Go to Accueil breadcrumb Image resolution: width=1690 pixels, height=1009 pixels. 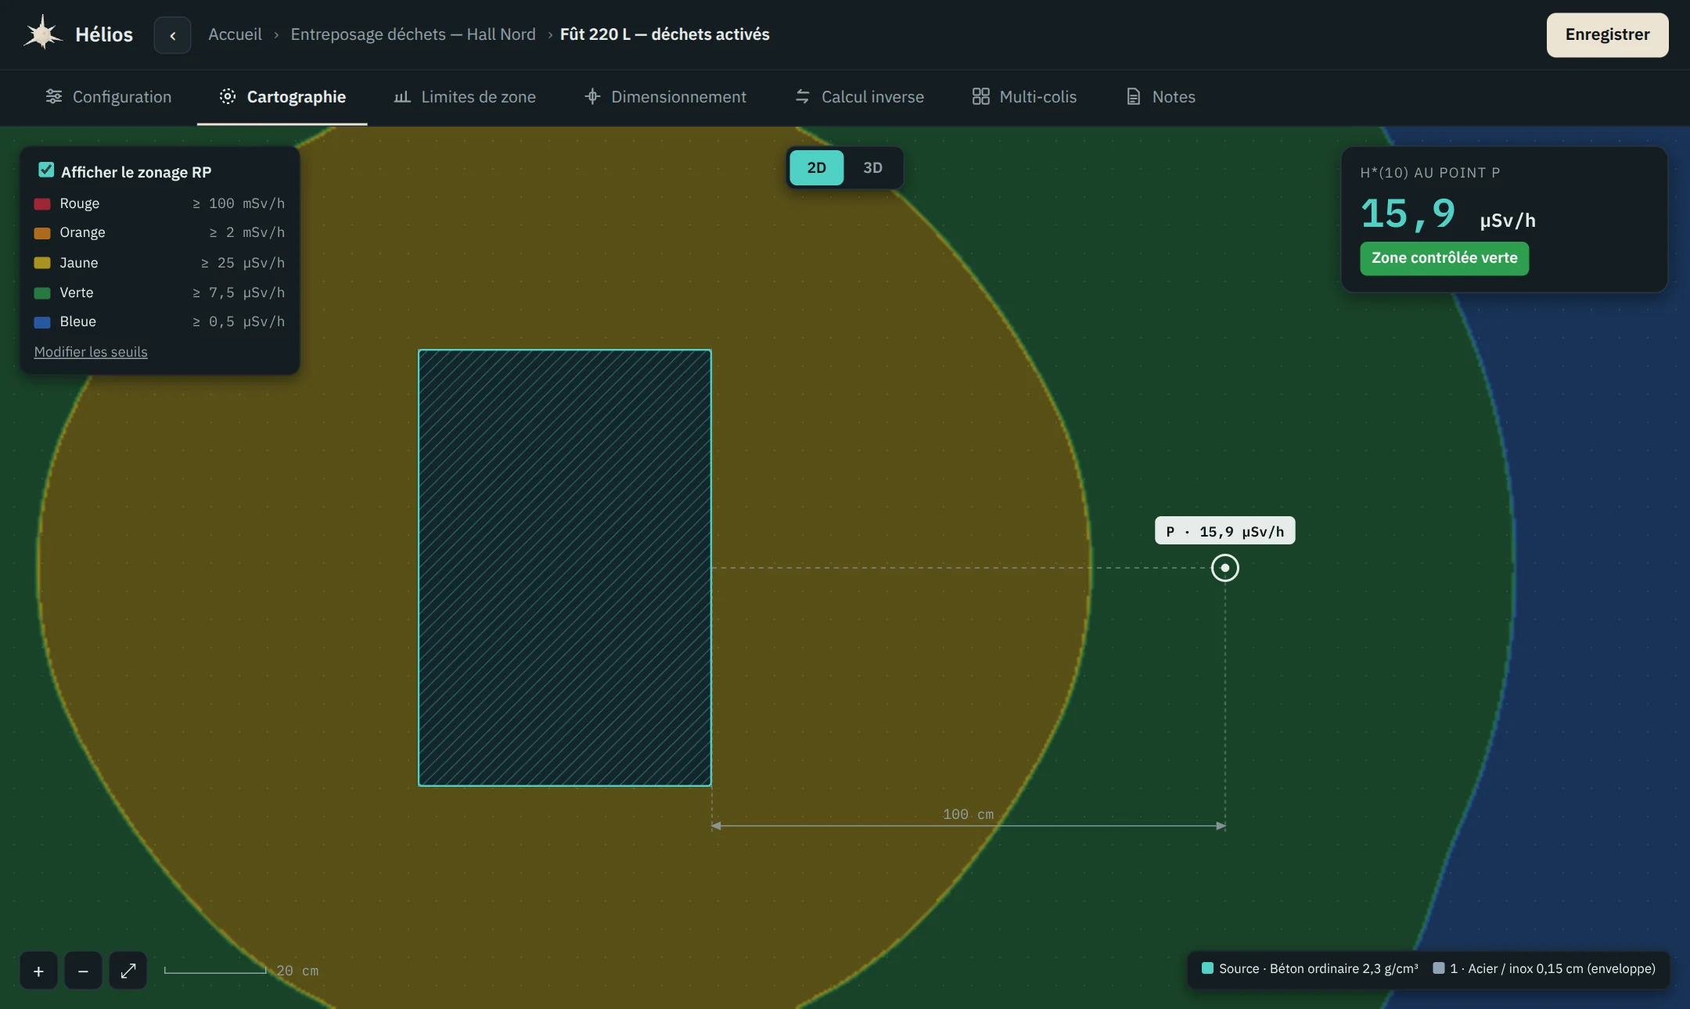(x=235, y=34)
